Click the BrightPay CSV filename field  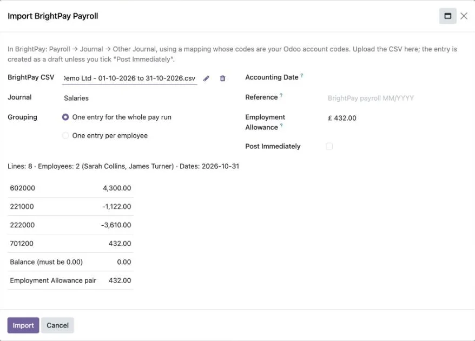[130, 78]
